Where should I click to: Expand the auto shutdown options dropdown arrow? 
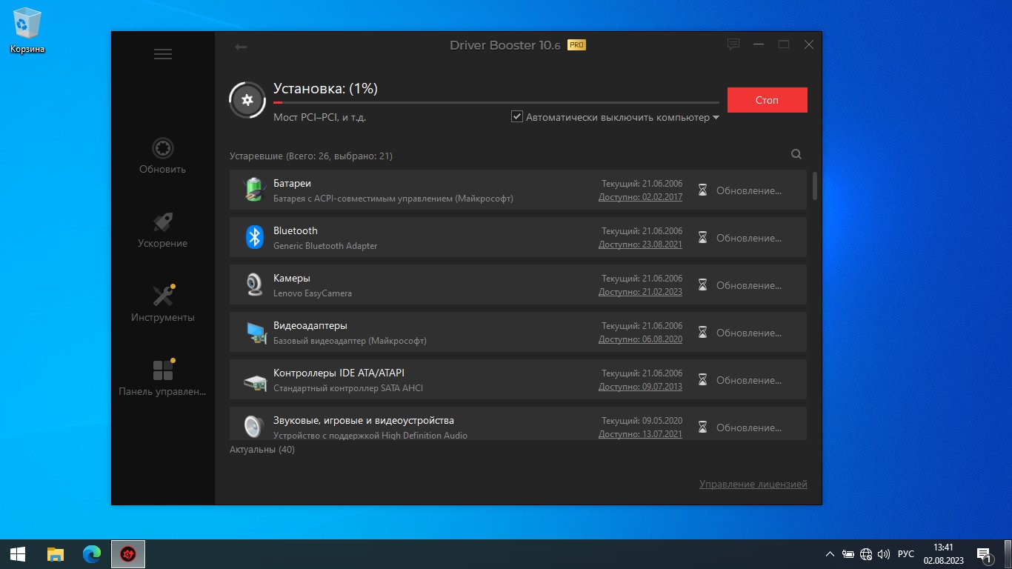[716, 117]
